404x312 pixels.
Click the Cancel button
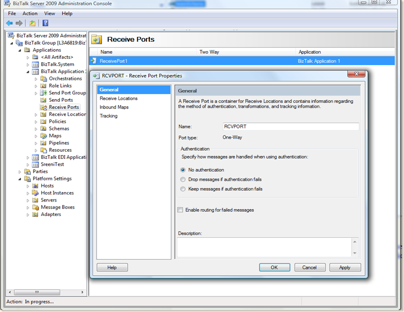click(309, 267)
